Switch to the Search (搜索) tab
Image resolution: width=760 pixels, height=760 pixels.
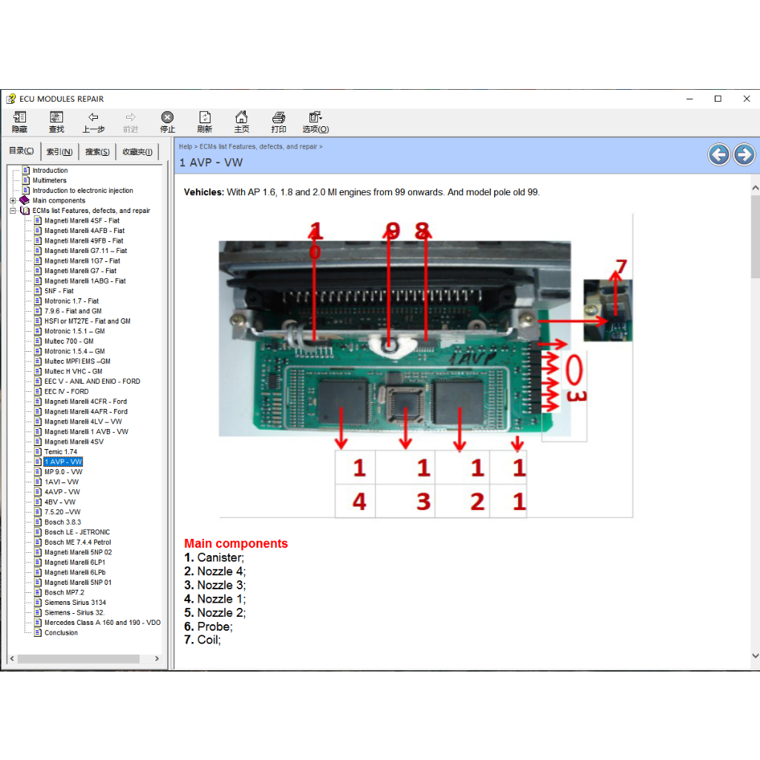[x=97, y=151]
